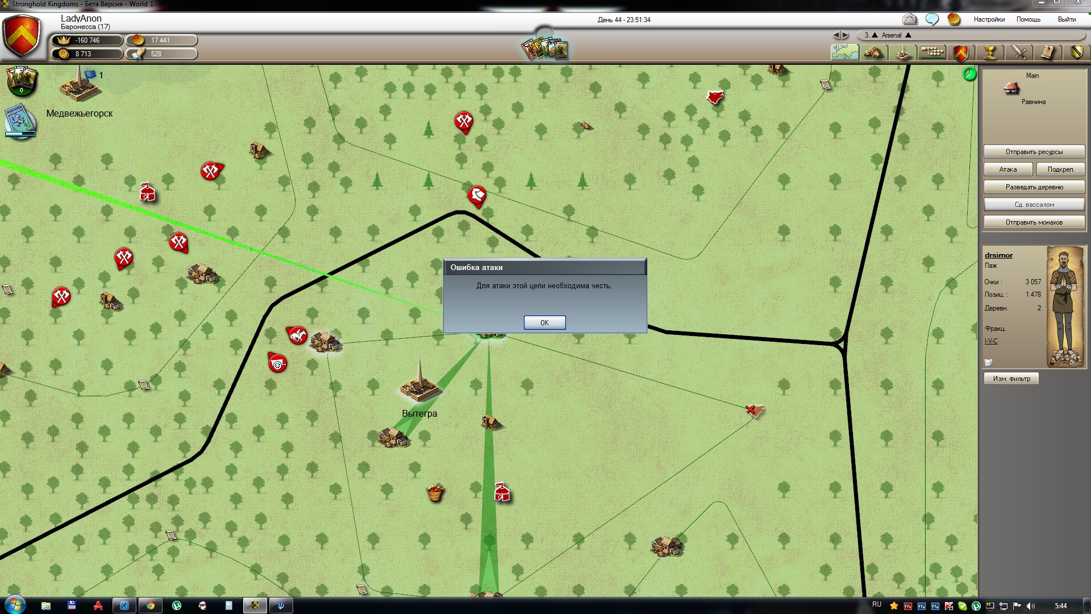Click Отправить ресурсы button
The height and width of the screenshot is (614, 1091).
1034,152
